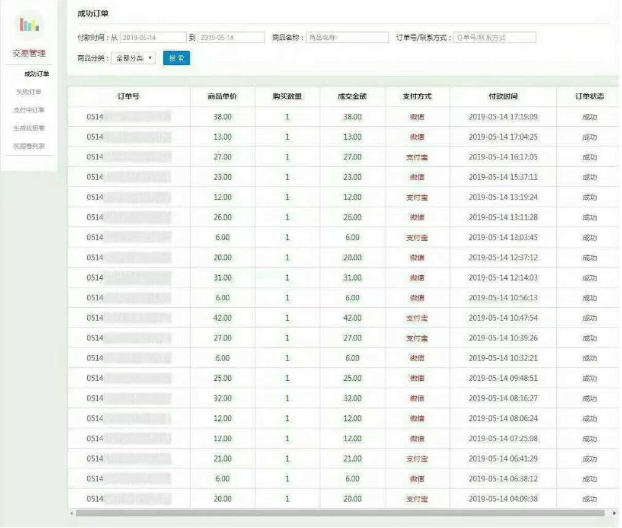The height and width of the screenshot is (528, 622).
Task: Click order number 0514 in 12:14:03 row
Action: pyautogui.click(x=95, y=278)
